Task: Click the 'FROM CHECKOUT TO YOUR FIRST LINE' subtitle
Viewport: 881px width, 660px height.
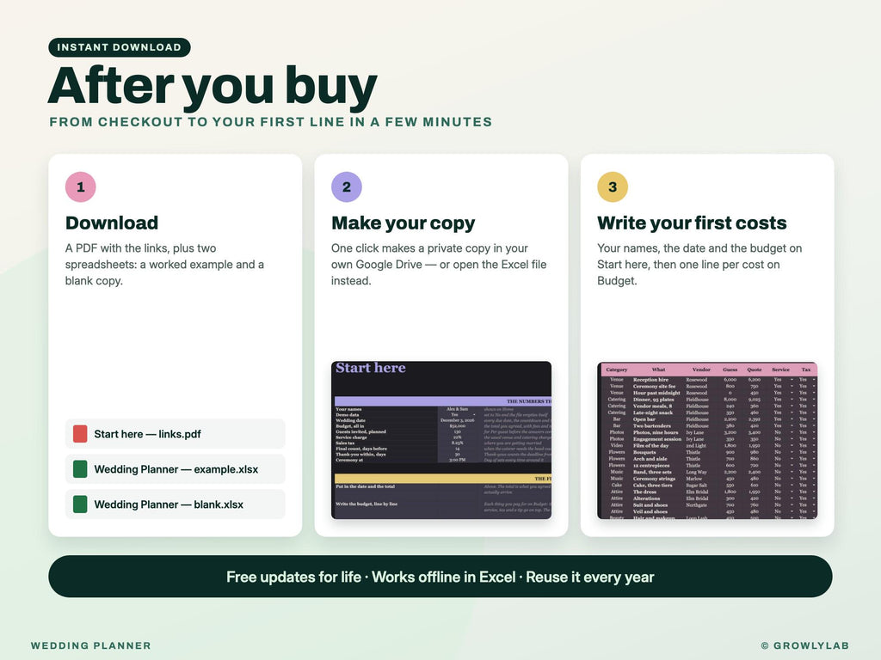Action: (x=271, y=122)
